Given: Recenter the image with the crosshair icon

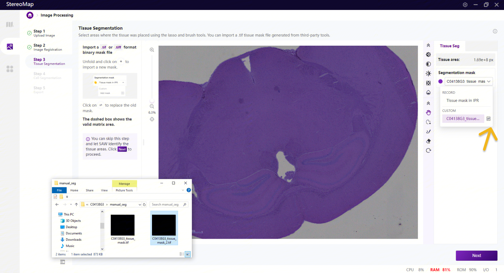Looking at the screenshot, I should (x=152, y=119).
